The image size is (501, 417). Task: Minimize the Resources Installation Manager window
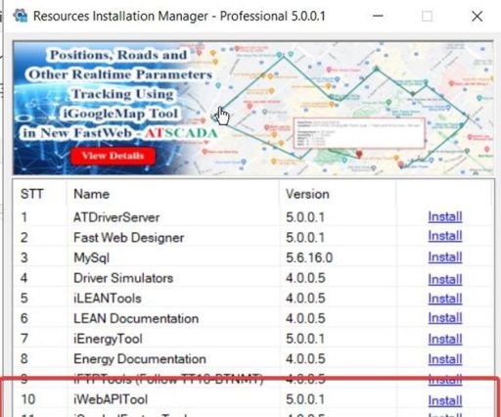tap(378, 16)
